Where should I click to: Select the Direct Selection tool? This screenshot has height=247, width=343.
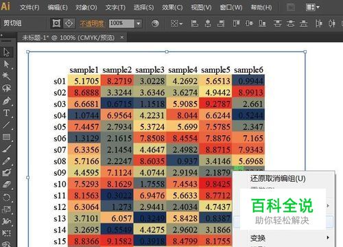6,64
